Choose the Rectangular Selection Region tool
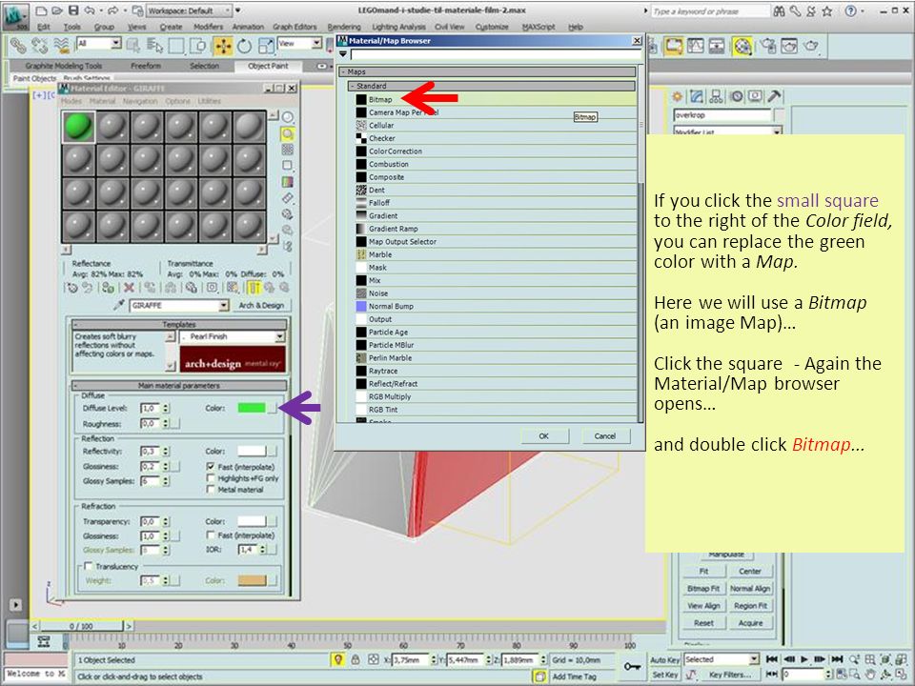 point(177,46)
